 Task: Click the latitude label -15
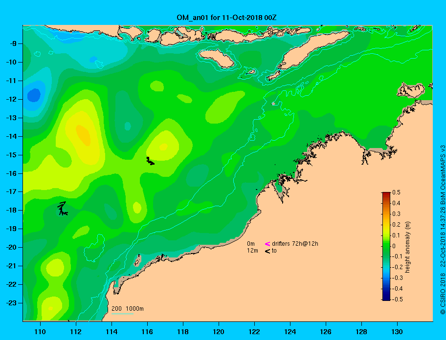[11, 155]
